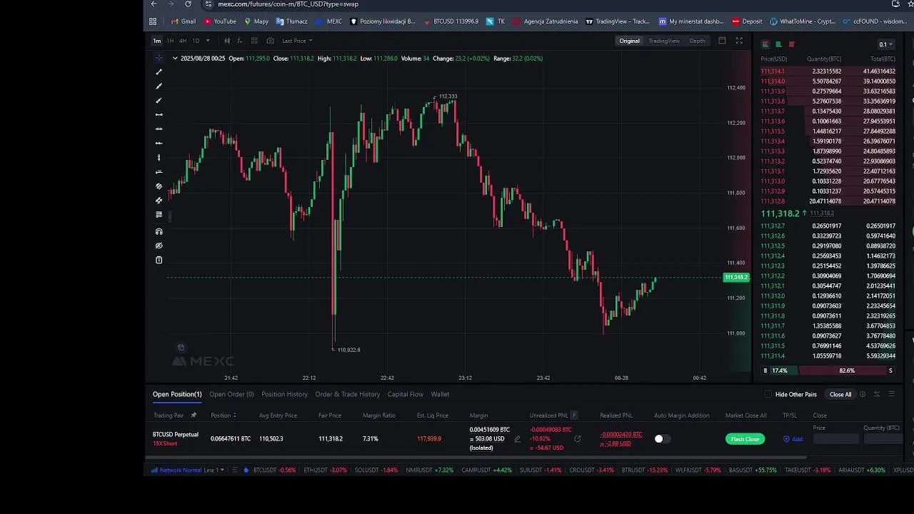Open the Position History tab
The image size is (914, 514).
pyautogui.click(x=284, y=394)
